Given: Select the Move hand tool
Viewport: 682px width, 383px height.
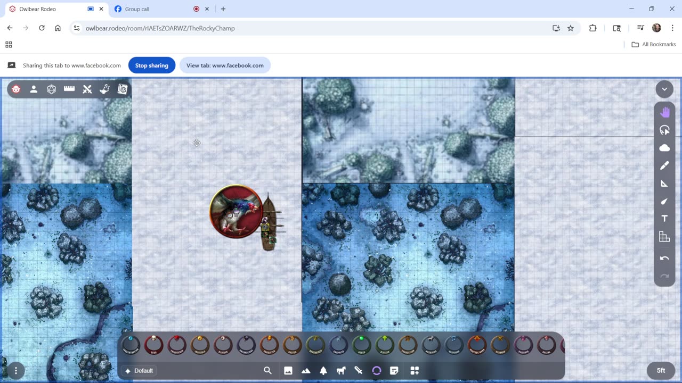Looking at the screenshot, I should 664,112.
